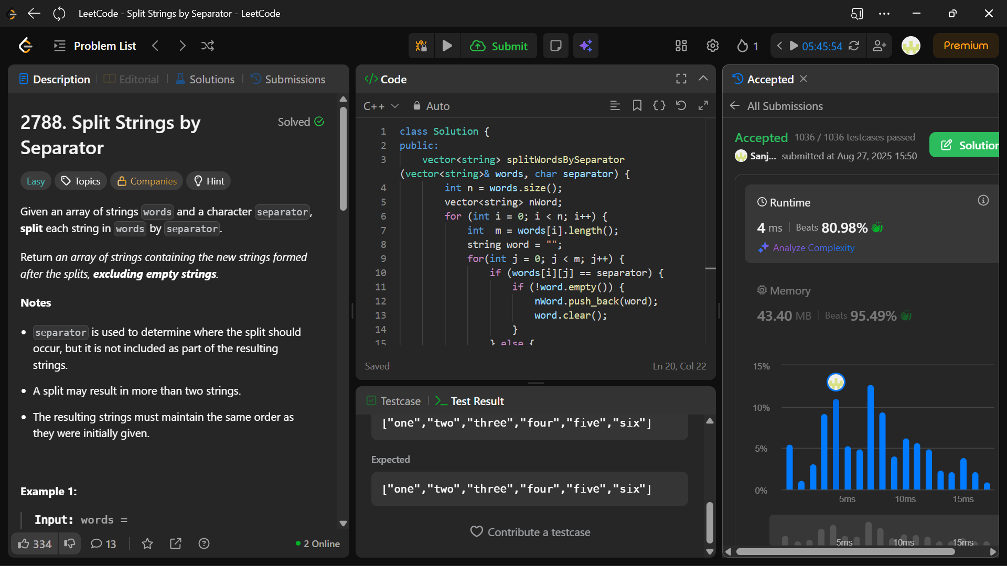Viewport: 1007px width, 566px height.
Task: Open the notes sticky icon
Action: pos(556,46)
